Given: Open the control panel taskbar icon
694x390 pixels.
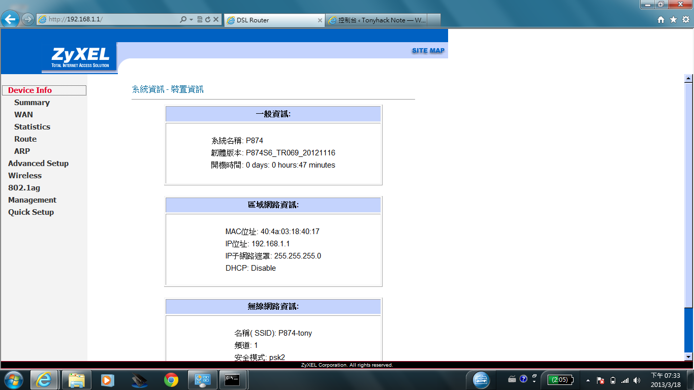Looking at the screenshot, I should click(203, 380).
